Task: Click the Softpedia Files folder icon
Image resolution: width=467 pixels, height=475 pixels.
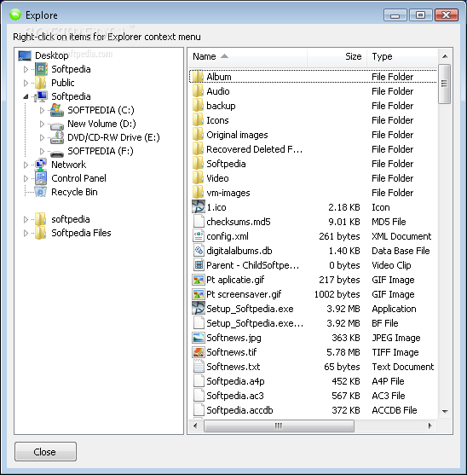Action: 41,233
